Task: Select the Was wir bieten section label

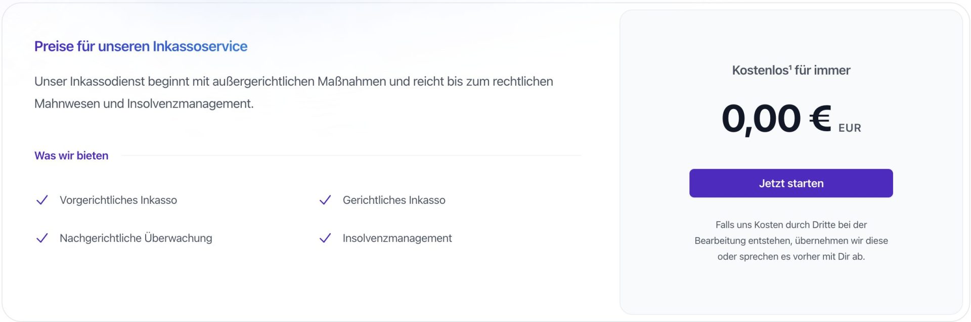Action: click(71, 156)
